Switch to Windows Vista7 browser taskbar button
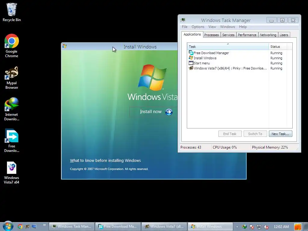 pyautogui.click(x=165, y=226)
